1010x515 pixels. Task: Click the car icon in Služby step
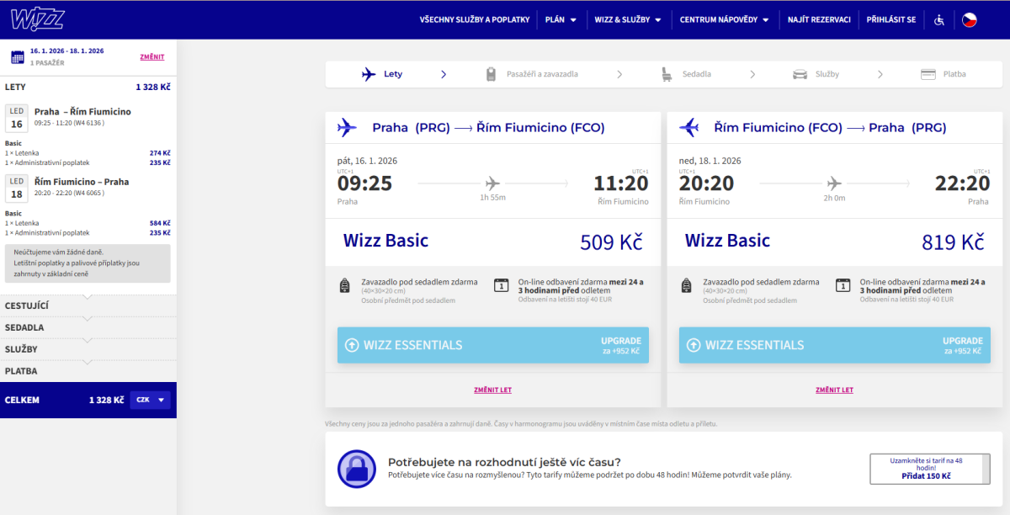[800, 74]
